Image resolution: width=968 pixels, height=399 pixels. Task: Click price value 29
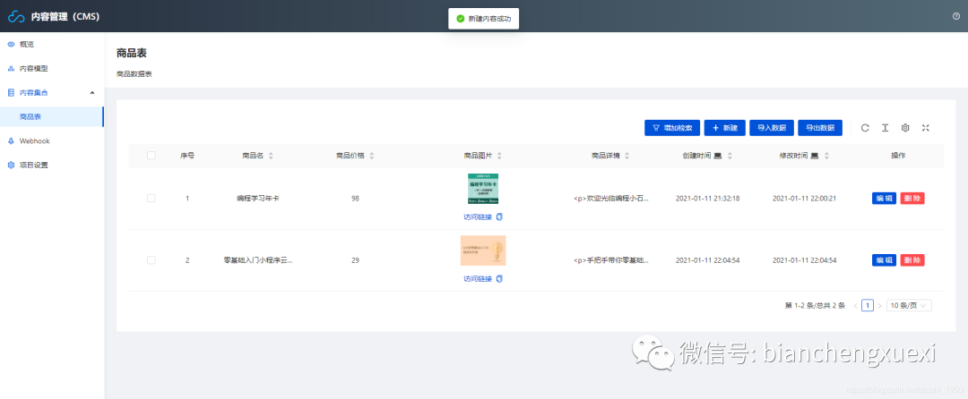[355, 260]
